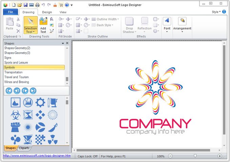Select the Transportation category
The width and height of the screenshot is (230, 162).
[x=34, y=72]
